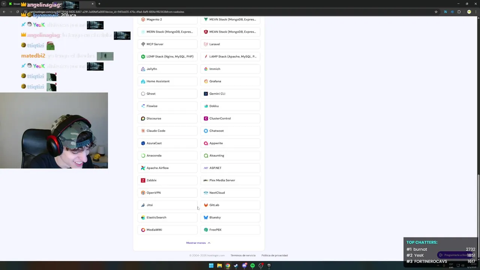Image resolution: width=480 pixels, height=270 pixels.
Task: Open the browser extensions puzzle icon
Action: pos(459,12)
